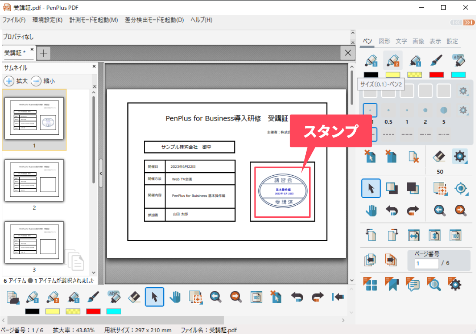This screenshot has width=476, height=334.
Task: Open the 差分検出モードを起動(D) menu
Action: [154, 20]
